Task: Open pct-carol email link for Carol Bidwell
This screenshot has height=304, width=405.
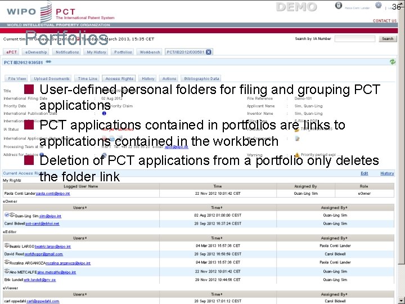Action: click(42, 223)
